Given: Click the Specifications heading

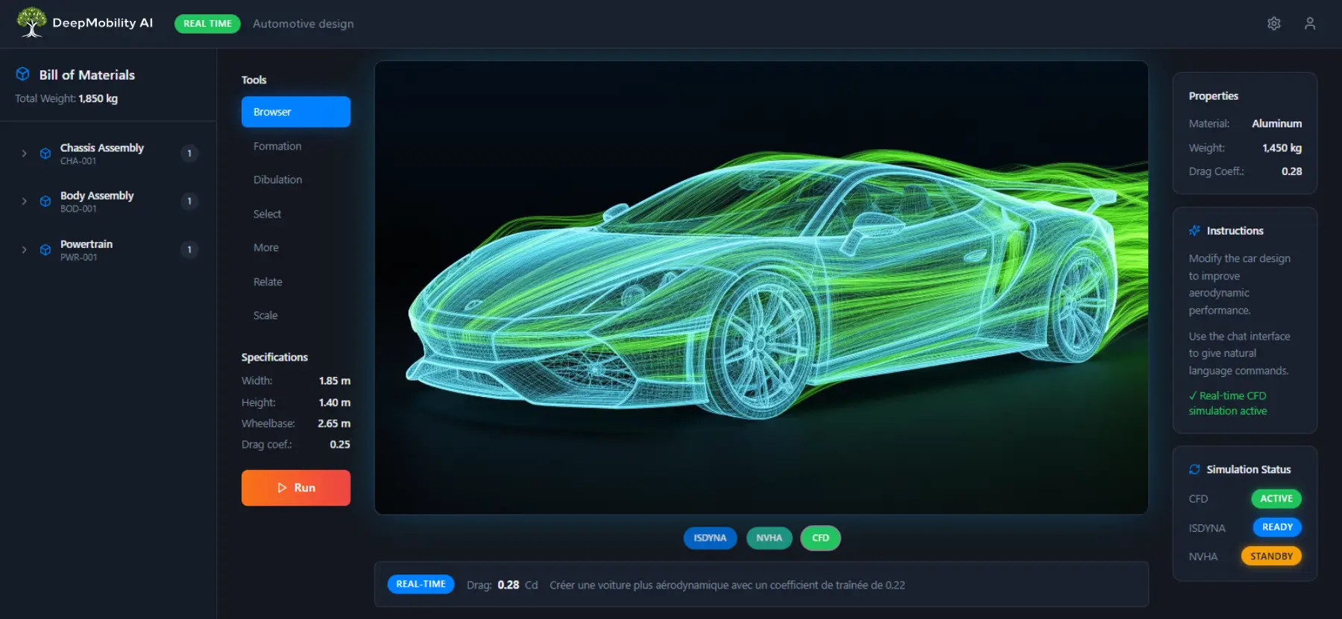Looking at the screenshot, I should [x=274, y=358].
